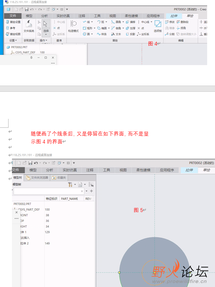
Task: Pick the 样条 (Spline) sketch tool
Action: pos(102,34)
